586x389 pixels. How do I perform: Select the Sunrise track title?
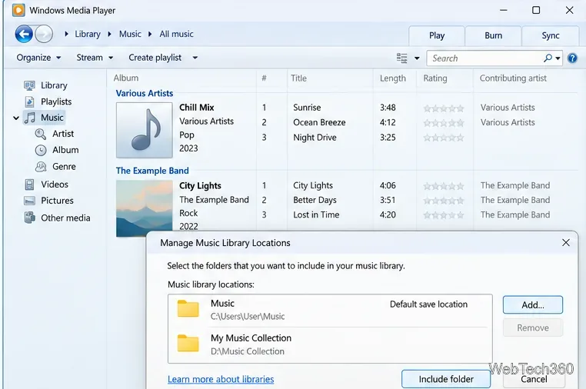pyautogui.click(x=307, y=108)
